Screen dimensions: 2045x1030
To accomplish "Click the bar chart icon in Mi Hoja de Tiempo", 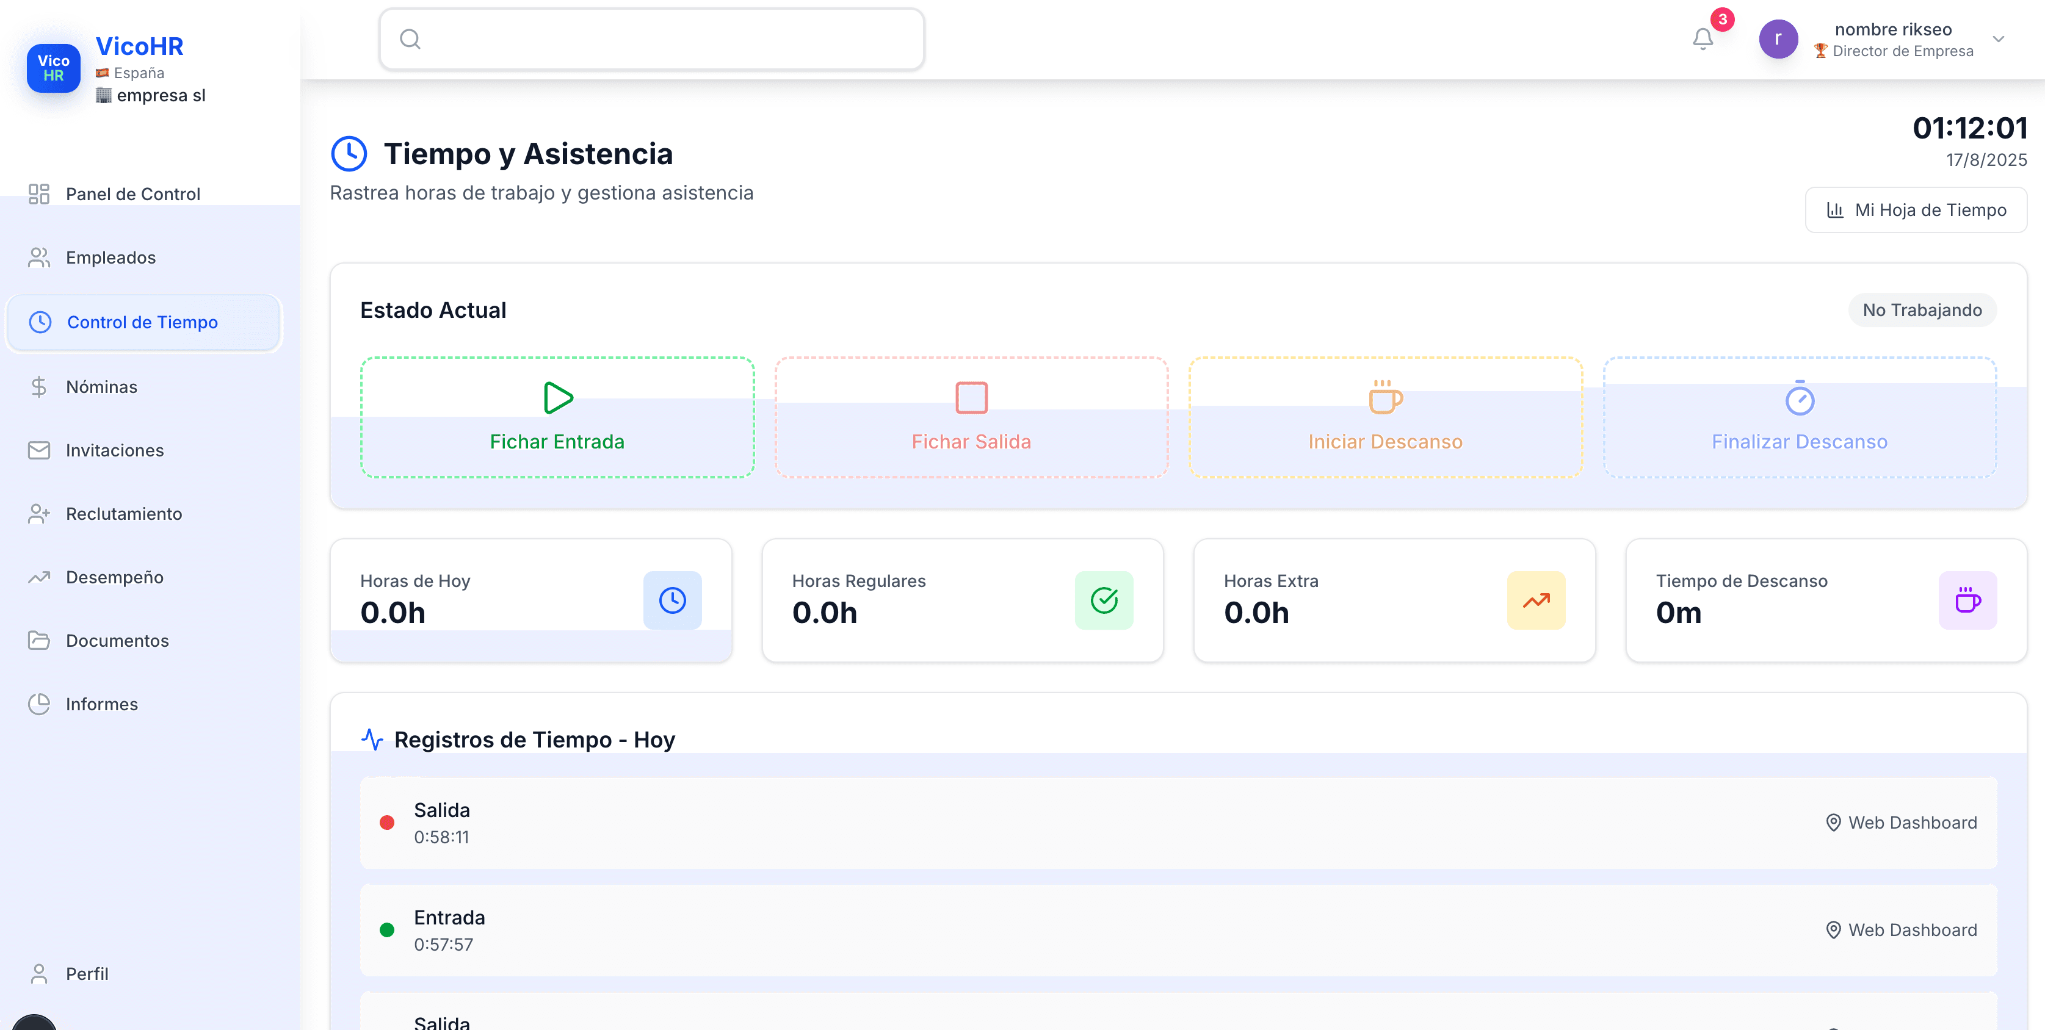I will tap(1834, 211).
